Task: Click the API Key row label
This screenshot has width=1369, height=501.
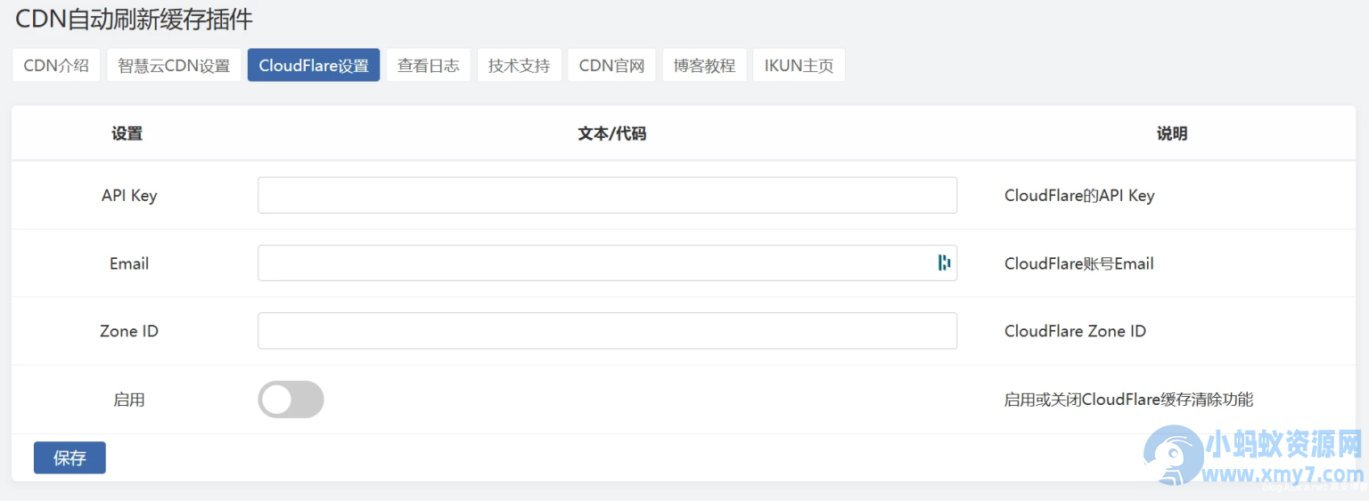Action: click(x=129, y=195)
